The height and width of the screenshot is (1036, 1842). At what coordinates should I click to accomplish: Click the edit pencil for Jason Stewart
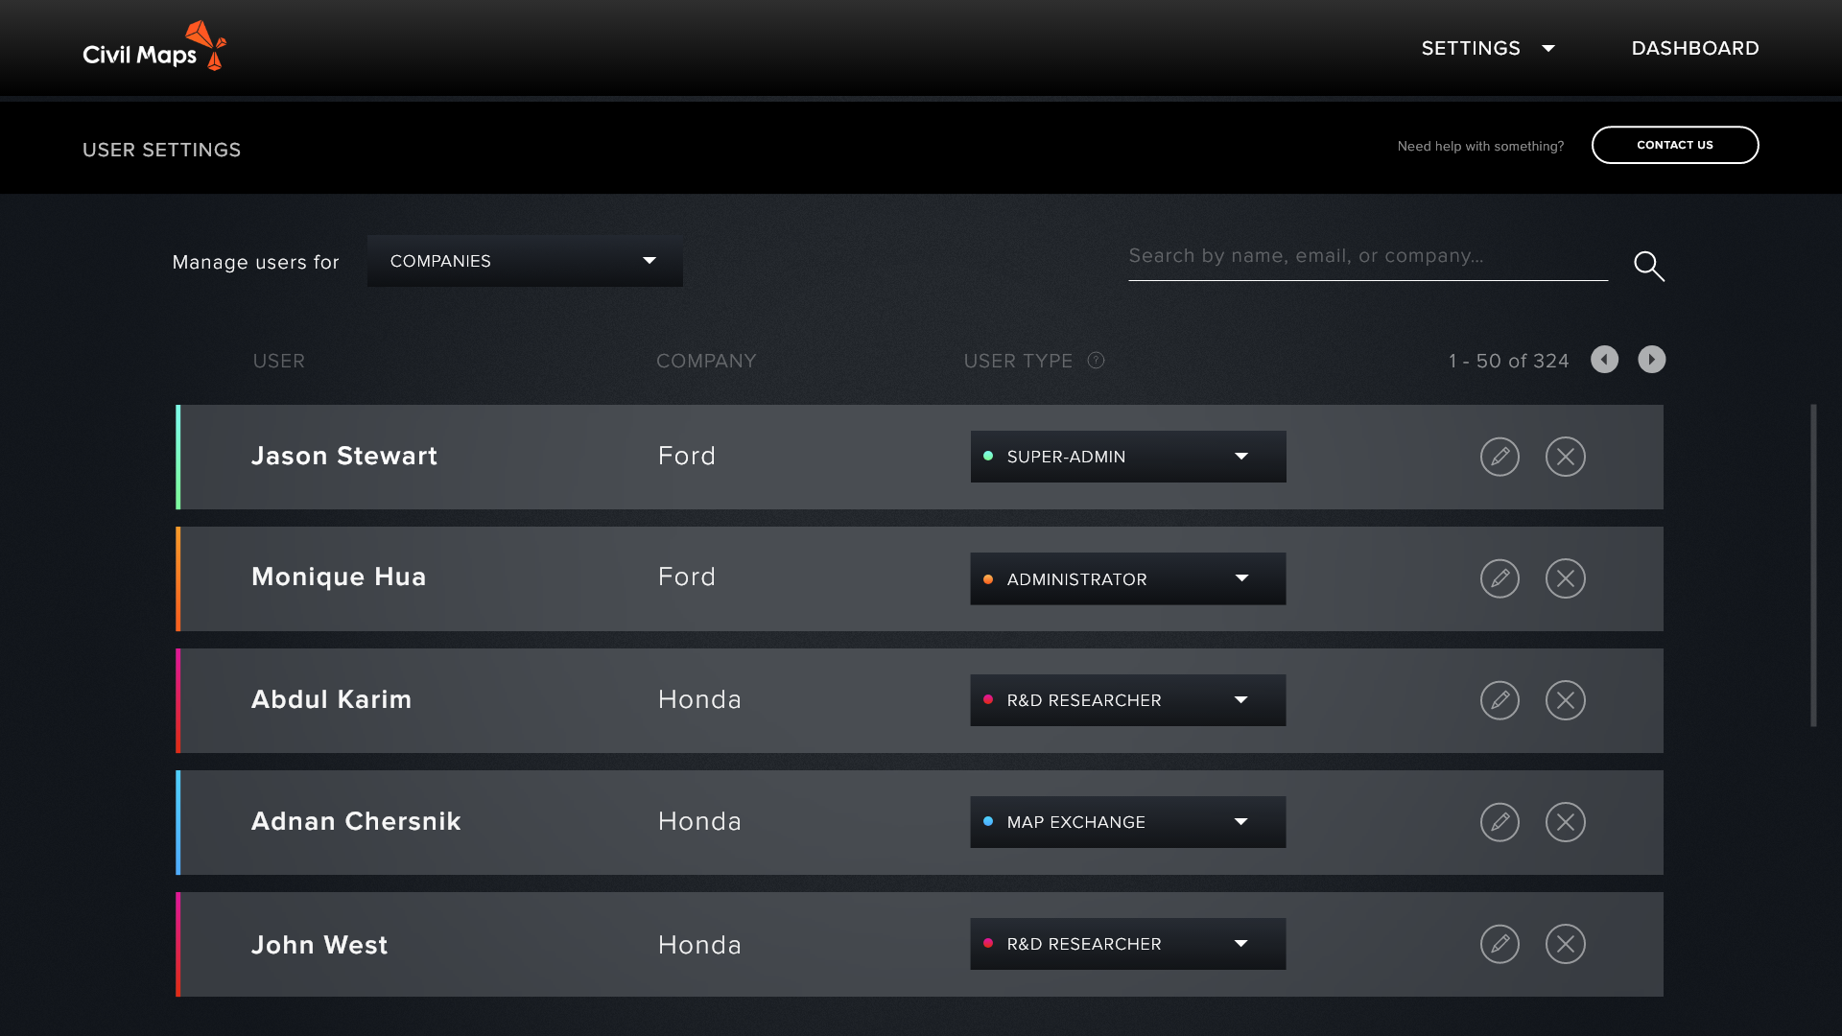(x=1500, y=457)
